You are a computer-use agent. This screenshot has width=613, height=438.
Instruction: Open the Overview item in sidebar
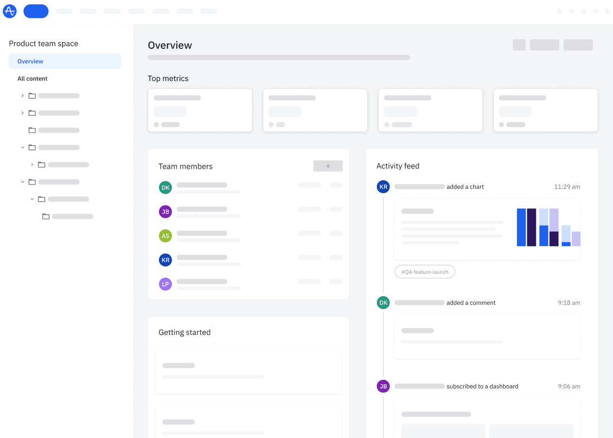pyautogui.click(x=65, y=62)
